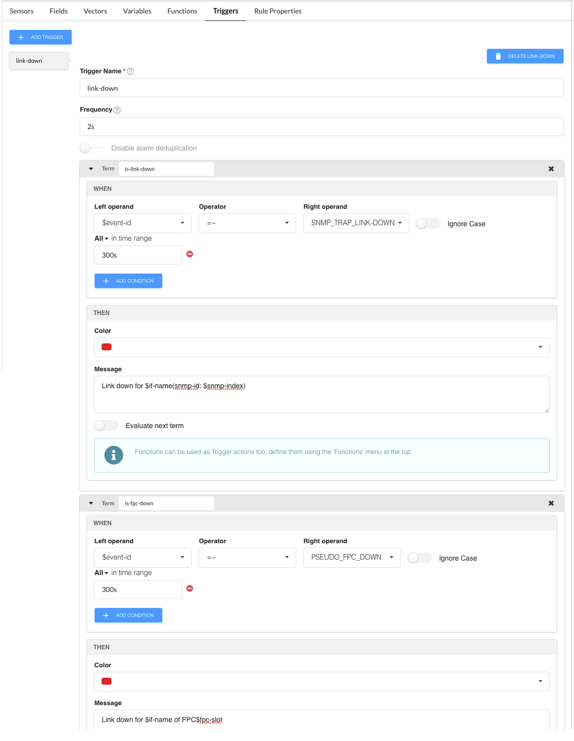Viewport: 574px width, 741px height.
Task: Toggle Disable alarm deduplication switch
Action: (x=86, y=148)
